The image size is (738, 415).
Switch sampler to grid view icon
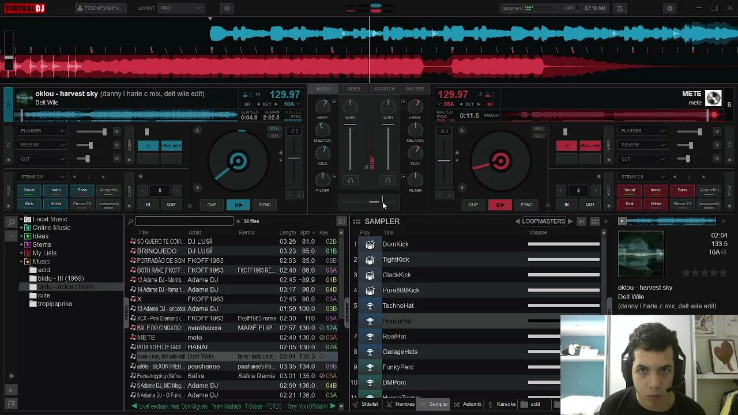pos(595,221)
